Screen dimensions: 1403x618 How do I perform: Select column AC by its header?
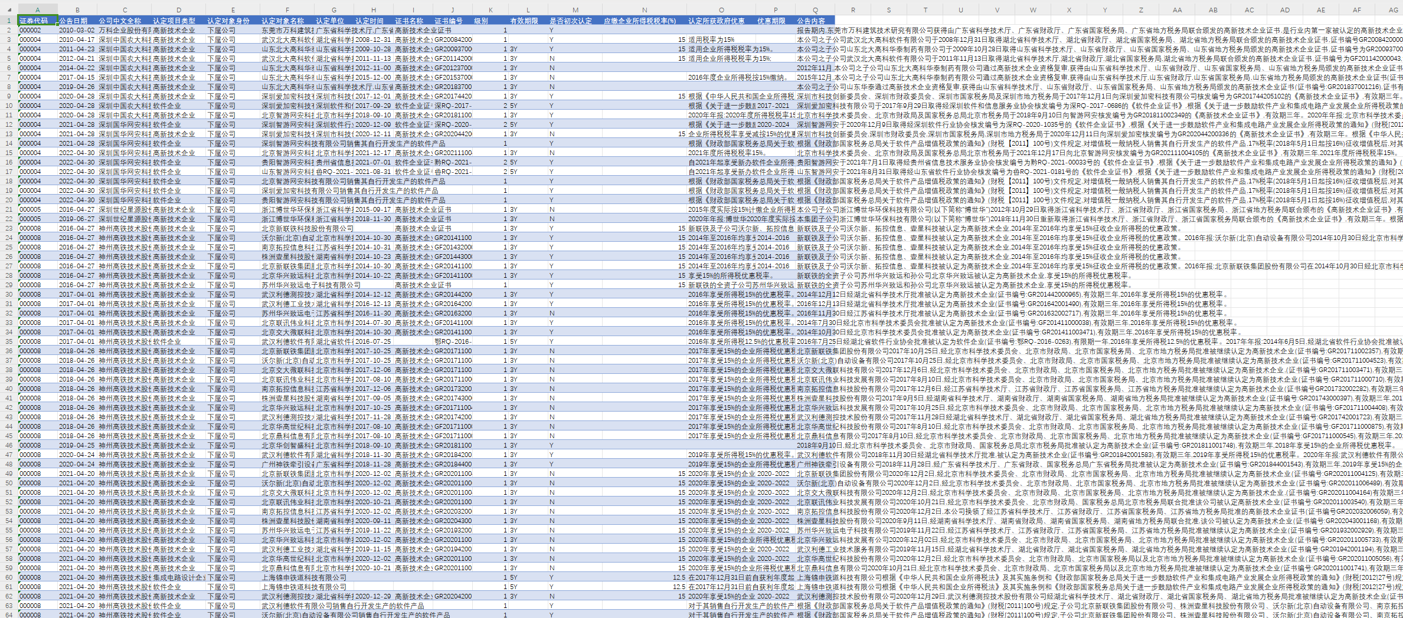click(1249, 10)
